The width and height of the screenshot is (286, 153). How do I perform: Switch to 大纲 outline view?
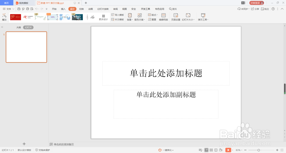click(x=18, y=27)
